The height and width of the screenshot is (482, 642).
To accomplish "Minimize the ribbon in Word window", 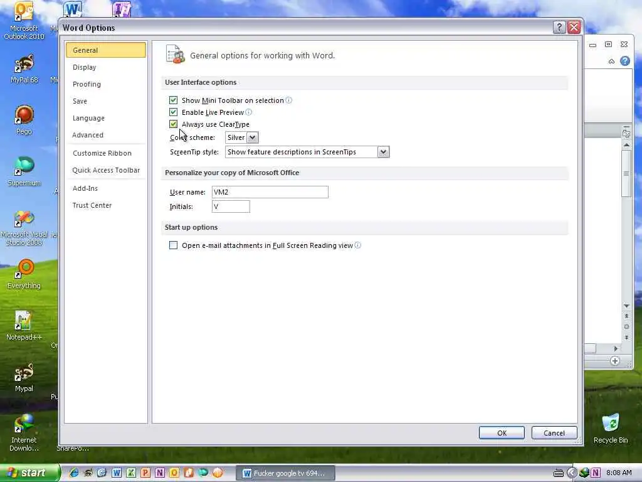I will tap(611, 62).
